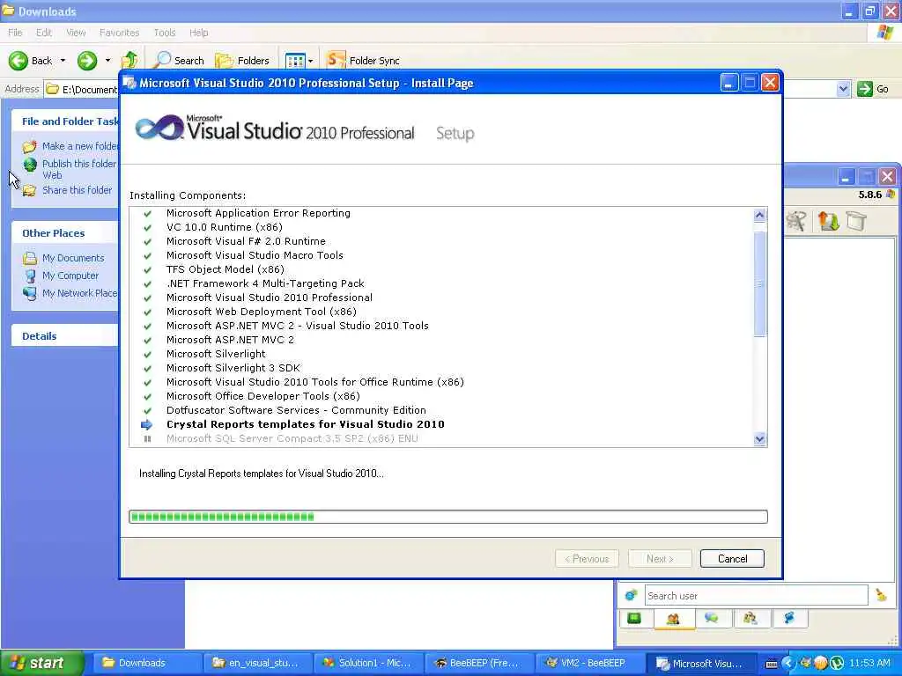The image size is (902, 676).
Task: Click the blue arrow beside Crystal Reports templates
Action: (147, 424)
